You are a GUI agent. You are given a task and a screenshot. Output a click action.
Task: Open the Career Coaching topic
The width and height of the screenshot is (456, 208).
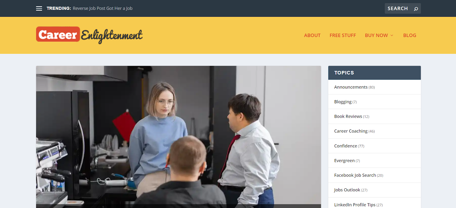click(351, 131)
